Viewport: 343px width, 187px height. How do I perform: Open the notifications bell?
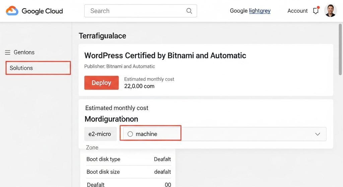point(316,11)
